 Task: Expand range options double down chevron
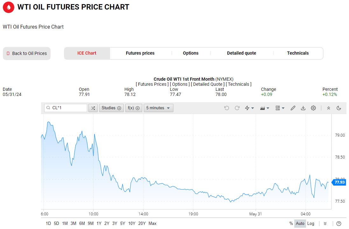point(325,224)
